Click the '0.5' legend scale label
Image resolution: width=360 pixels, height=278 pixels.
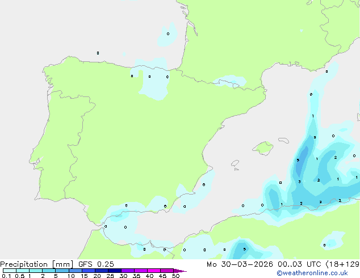pyautogui.click(x=20, y=276)
